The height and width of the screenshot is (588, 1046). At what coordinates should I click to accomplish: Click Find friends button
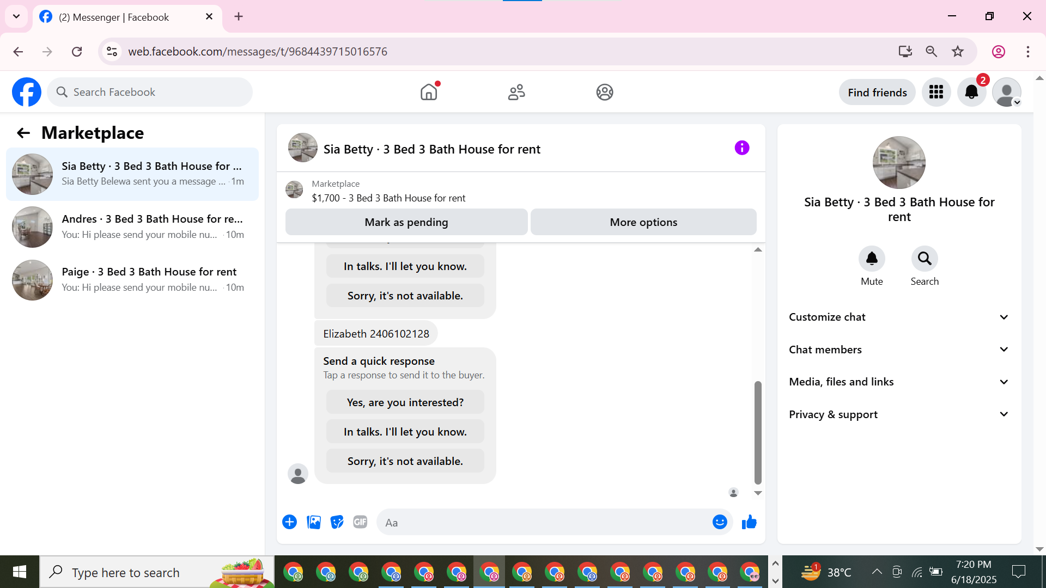[x=877, y=93]
